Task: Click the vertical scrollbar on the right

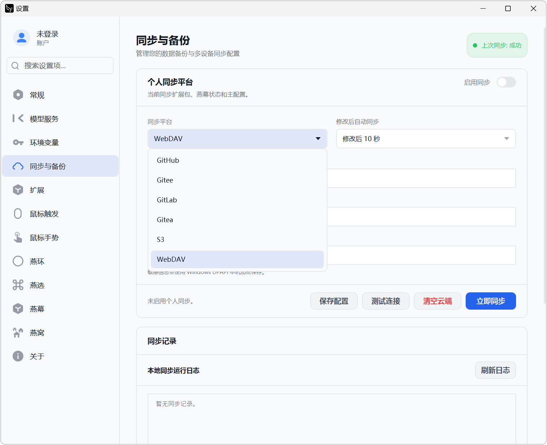Action: [545, 166]
